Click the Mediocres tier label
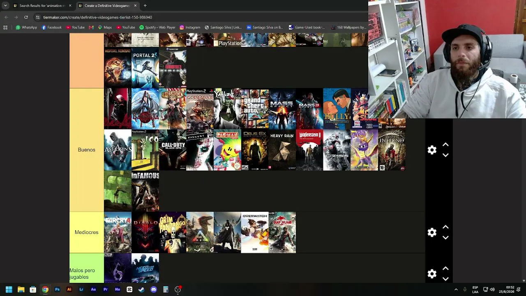 pos(87,232)
